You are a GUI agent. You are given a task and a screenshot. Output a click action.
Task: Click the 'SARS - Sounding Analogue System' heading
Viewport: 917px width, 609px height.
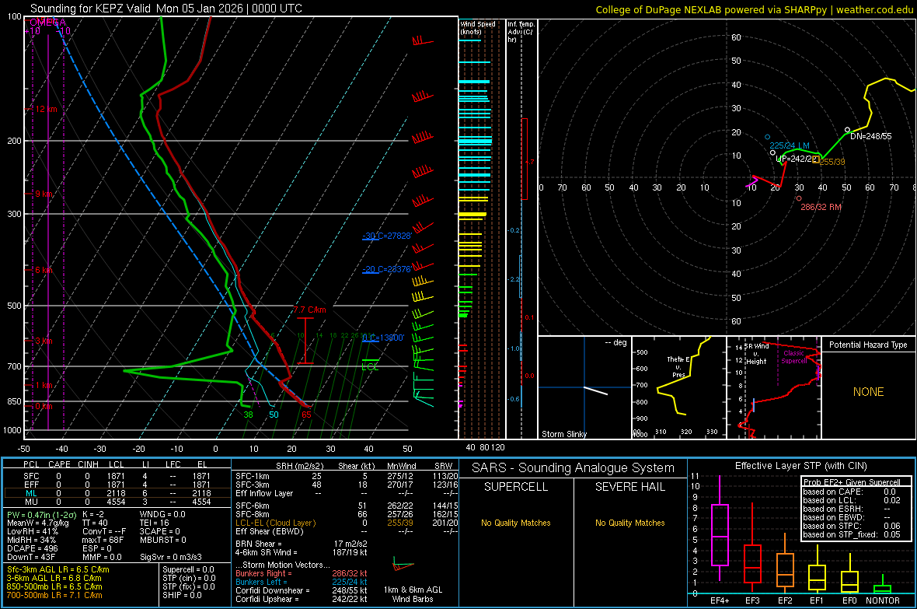pos(574,468)
